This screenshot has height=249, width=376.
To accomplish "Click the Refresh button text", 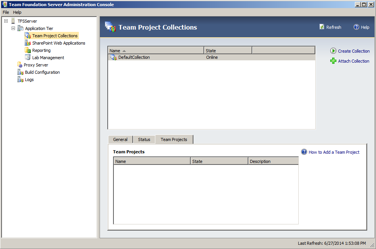I will click(x=334, y=27).
